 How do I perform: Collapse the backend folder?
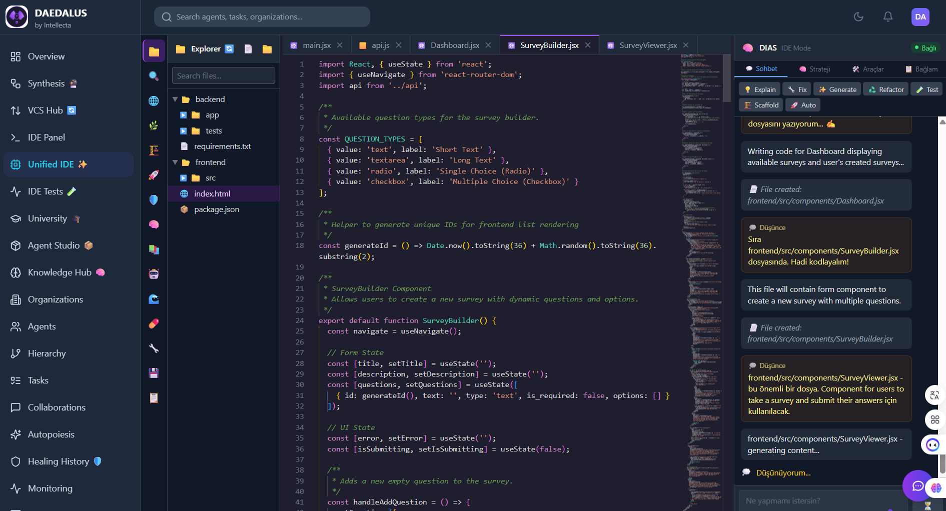tap(175, 99)
